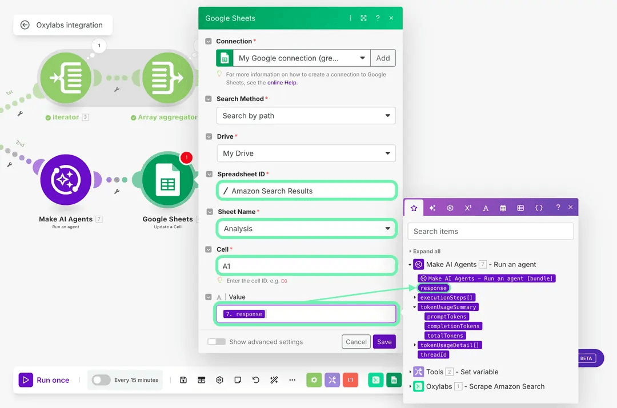Image resolution: width=617 pixels, height=408 pixels.
Task: Switch to the text and binary functions tab
Action: tap(486, 208)
